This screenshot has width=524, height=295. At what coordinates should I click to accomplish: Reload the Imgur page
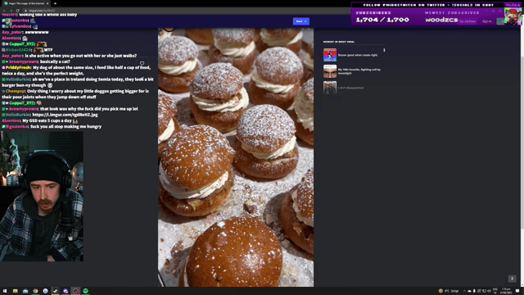click(x=17, y=11)
